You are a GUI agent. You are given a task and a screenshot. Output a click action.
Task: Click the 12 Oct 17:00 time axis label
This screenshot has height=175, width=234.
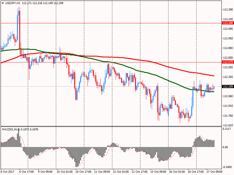pos(140,172)
